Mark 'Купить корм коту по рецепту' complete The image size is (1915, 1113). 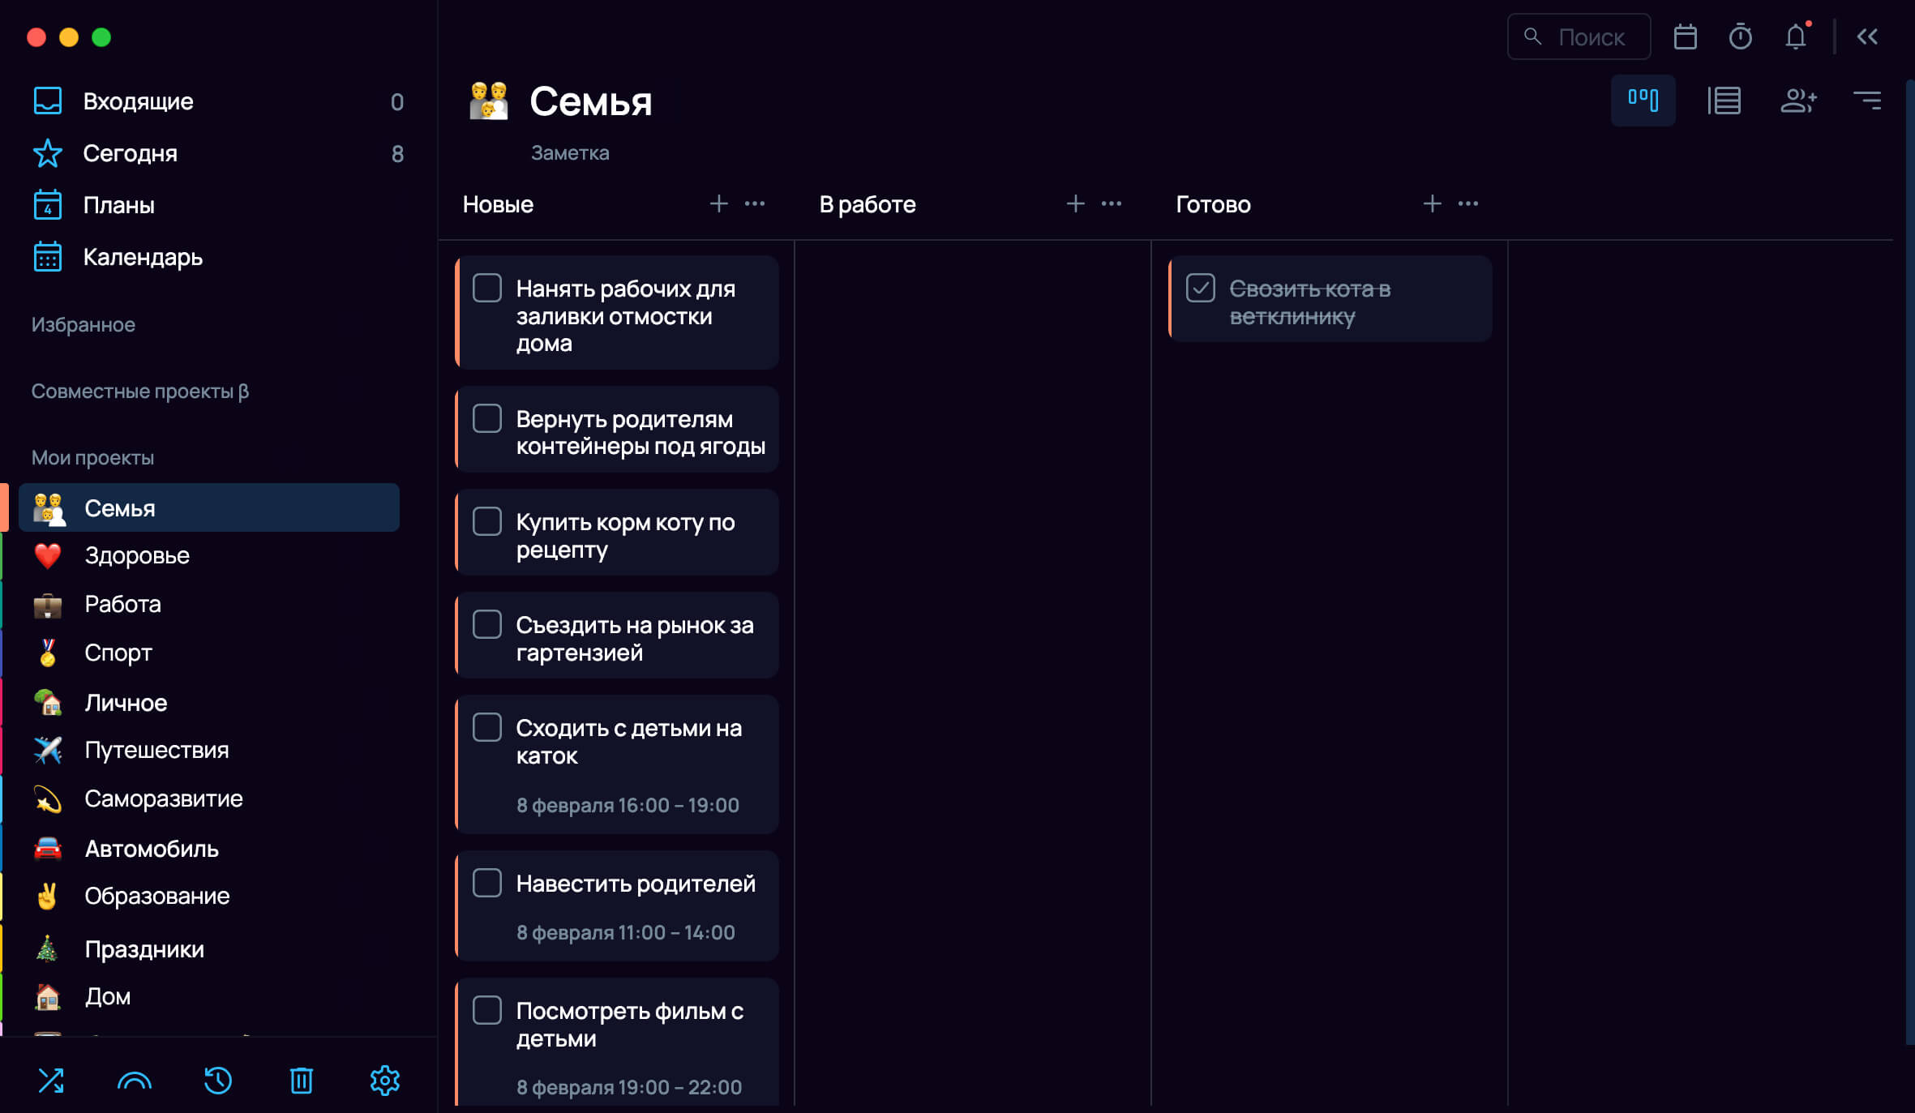[486, 521]
